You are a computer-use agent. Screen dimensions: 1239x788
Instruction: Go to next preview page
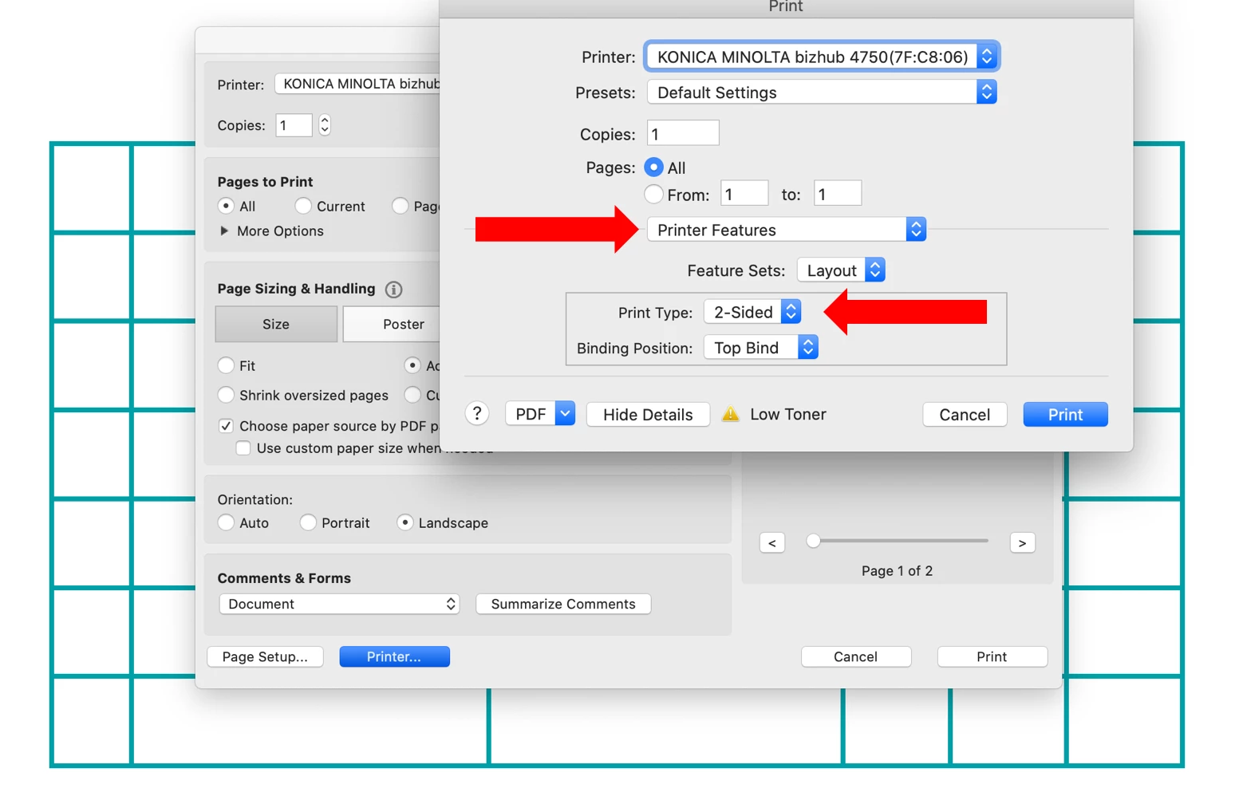tap(1022, 543)
